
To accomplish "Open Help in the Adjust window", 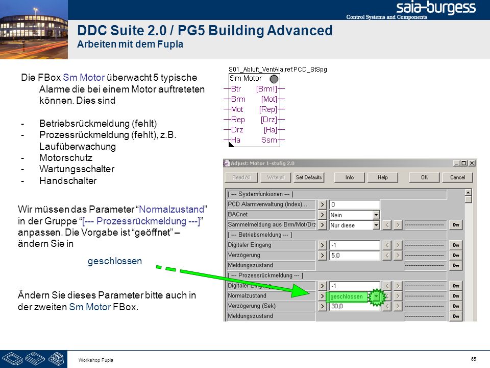I will (x=382, y=177).
